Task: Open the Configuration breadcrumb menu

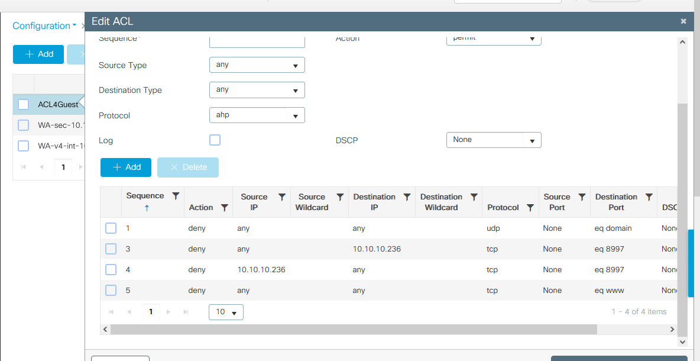Action: pyautogui.click(x=43, y=25)
